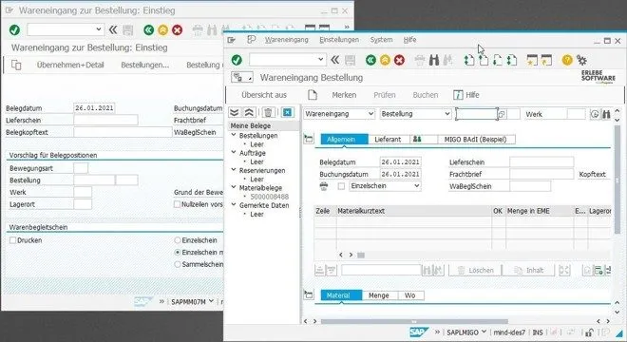Click vertical scrollbar beside header area
This screenshot has height=342, width=627.
coord(617,180)
